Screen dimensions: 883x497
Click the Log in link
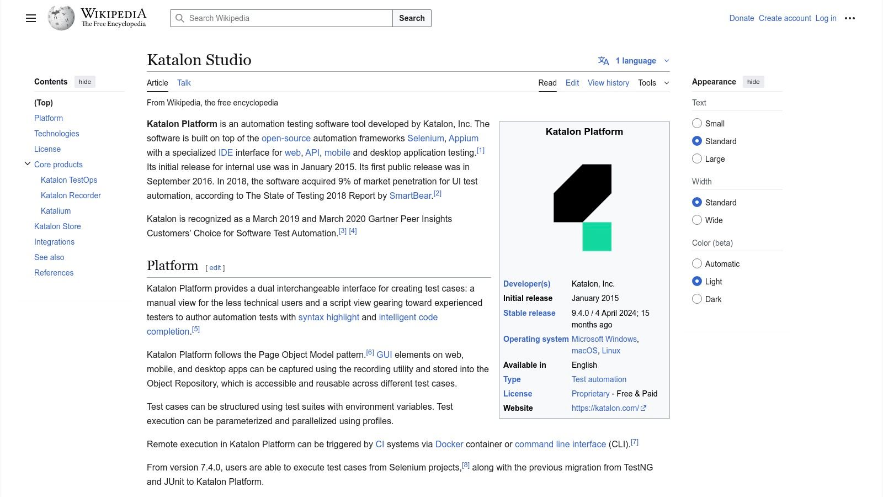826,18
